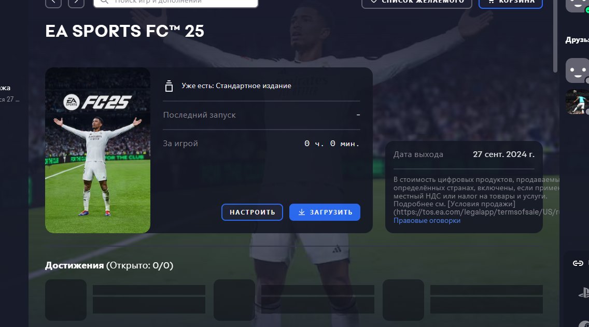This screenshot has height=327, width=589.
Task: Open your profile avatar at top right
Action: (578, 5)
